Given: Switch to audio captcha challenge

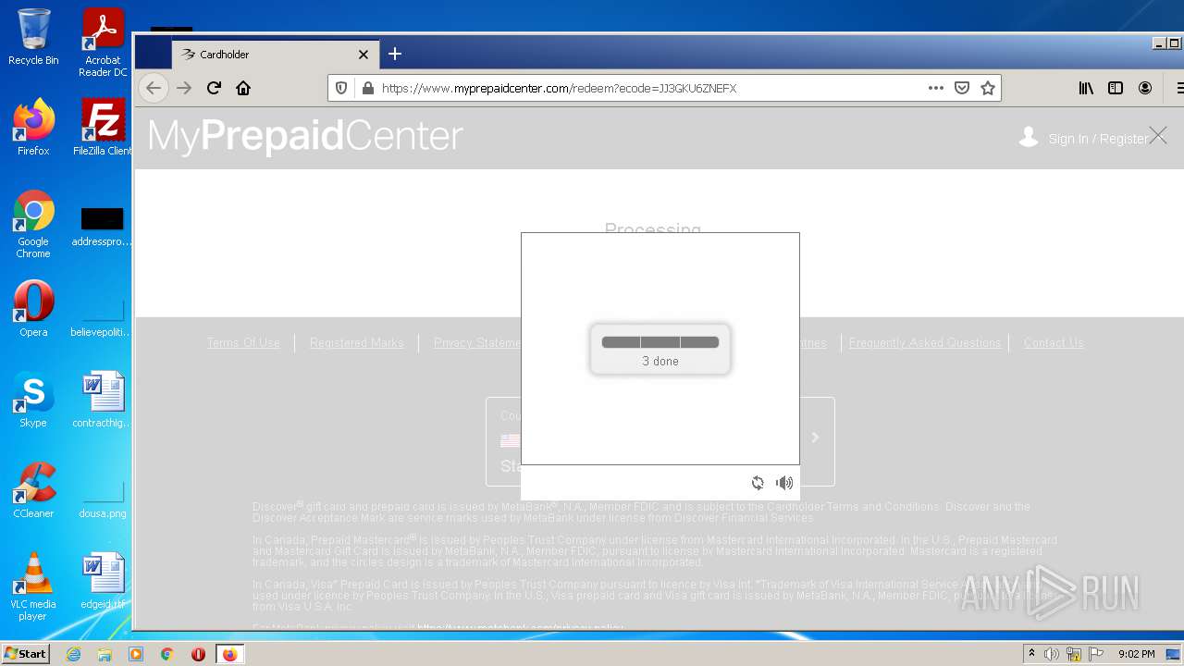Looking at the screenshot, I should coord(784,483).
